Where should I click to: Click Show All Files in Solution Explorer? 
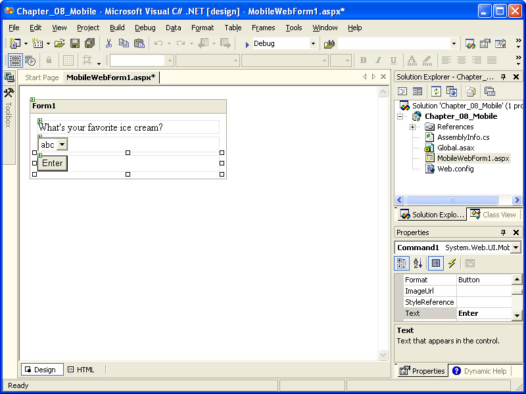(x=471, y=91)
